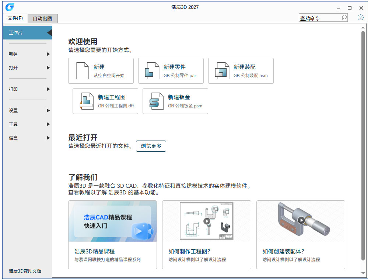The image size is (371, 280).
Task: Click the 新建装配 card title
Action: pos(244,67)
